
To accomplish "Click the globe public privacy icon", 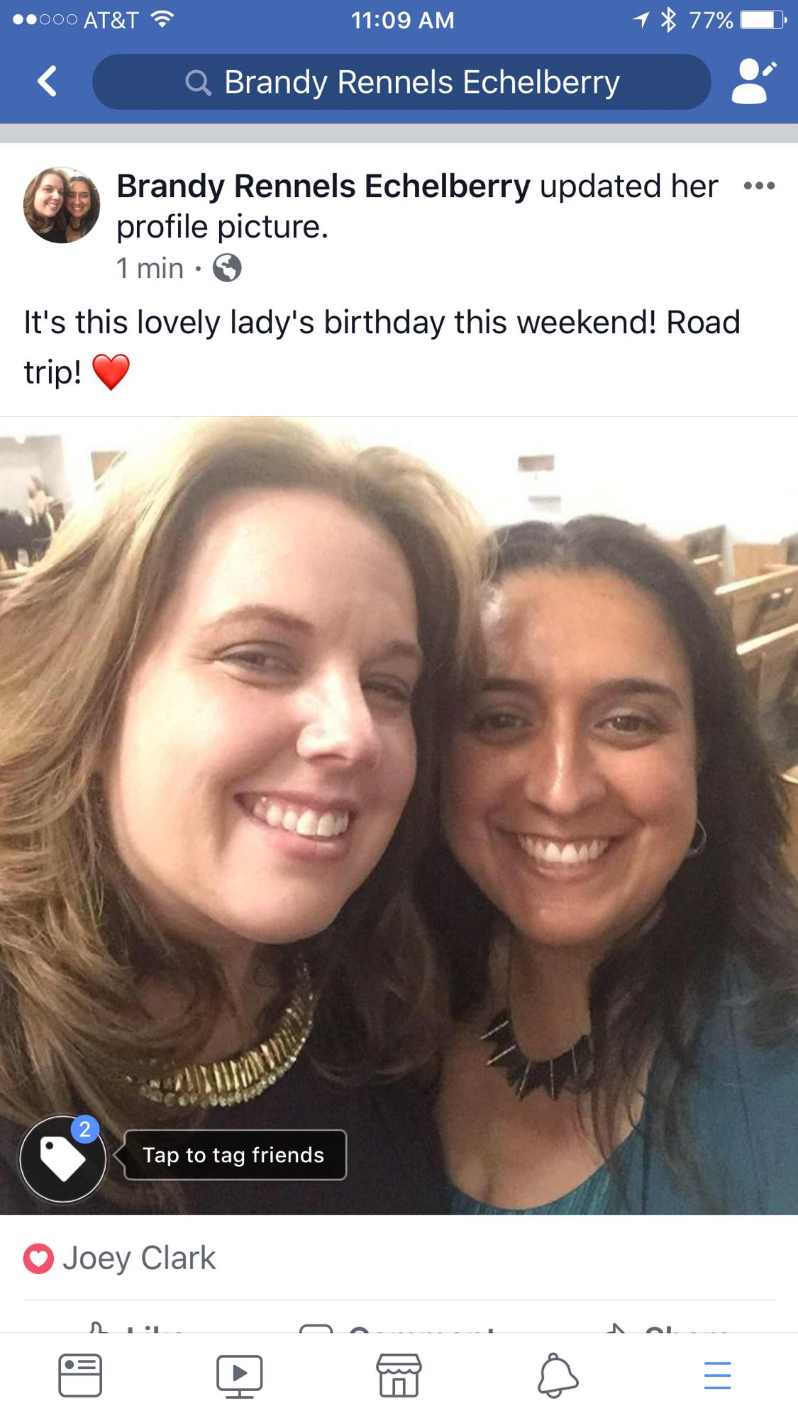I will coord(227,269).
